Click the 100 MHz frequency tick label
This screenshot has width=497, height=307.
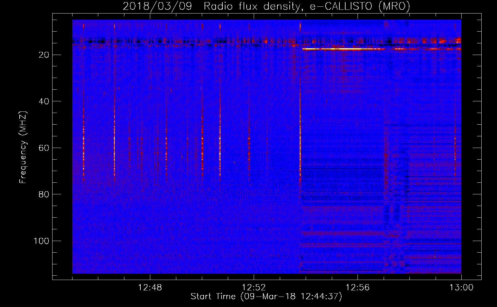click(x=41, y=241)
